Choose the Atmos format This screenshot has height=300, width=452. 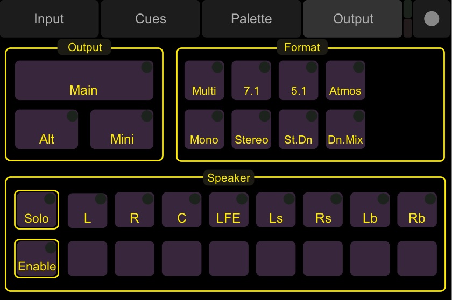coord(345,80)
